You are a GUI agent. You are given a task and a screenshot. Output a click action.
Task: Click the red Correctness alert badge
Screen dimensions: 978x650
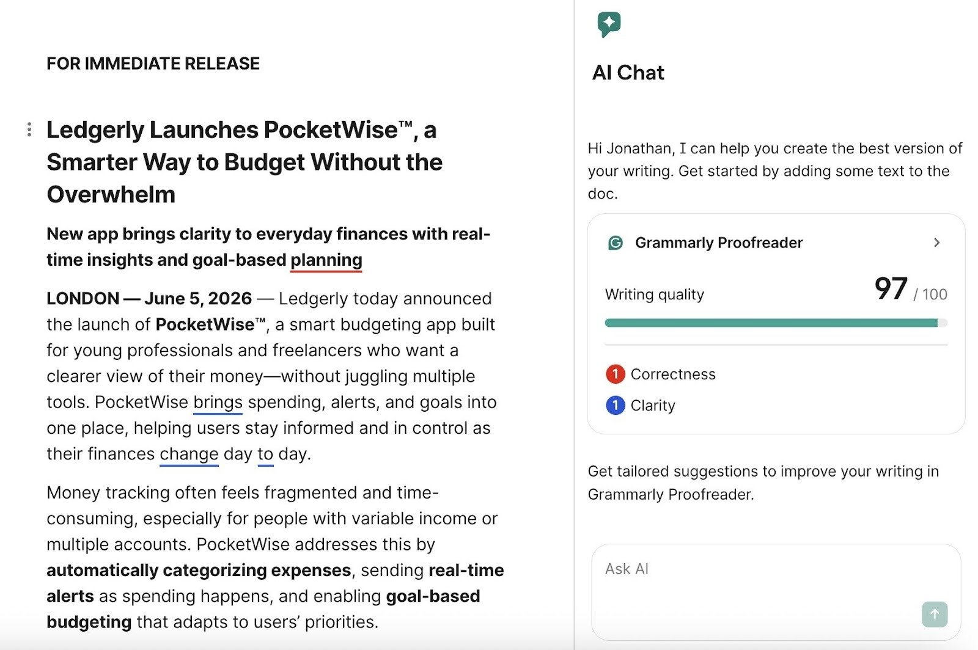616,374
